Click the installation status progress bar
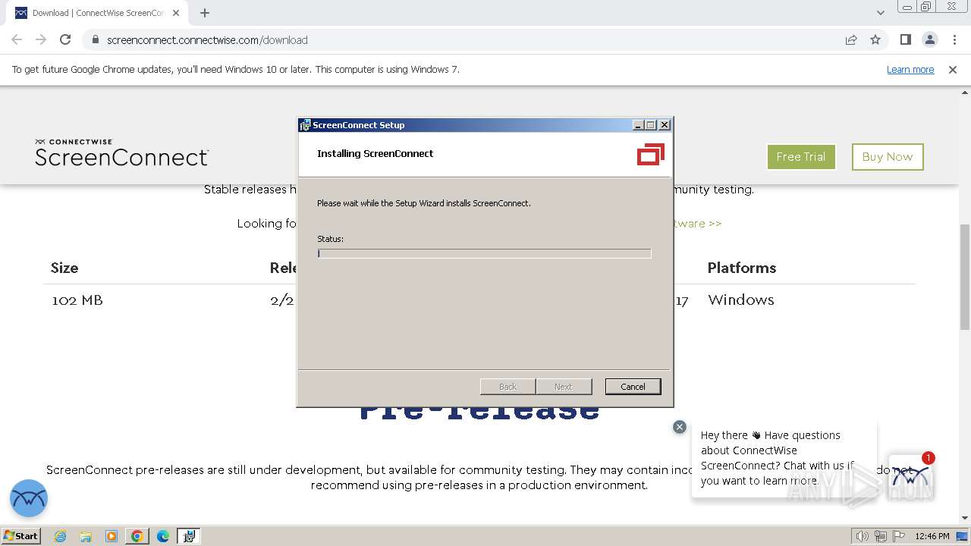971x546 pixels. point(484,253)
